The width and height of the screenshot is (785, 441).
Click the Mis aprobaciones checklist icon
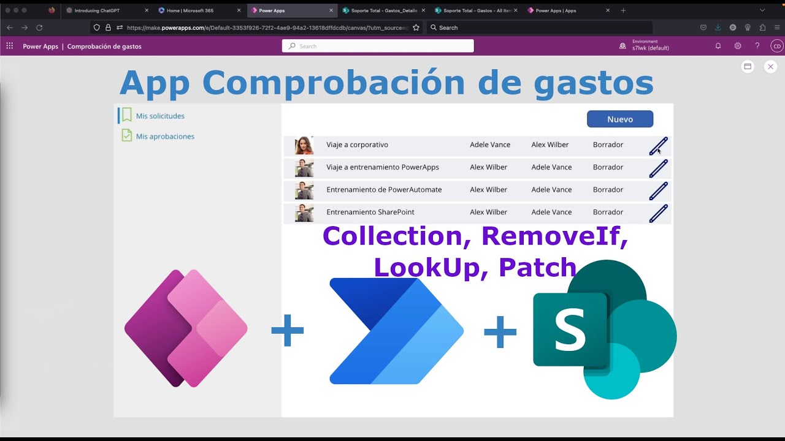(126, 135)
